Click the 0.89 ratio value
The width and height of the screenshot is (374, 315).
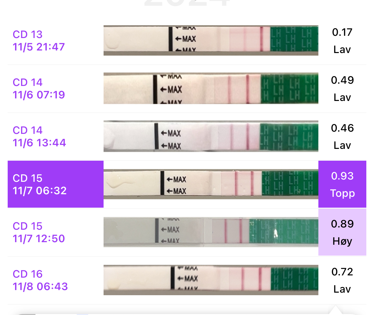tap(342, 224)
